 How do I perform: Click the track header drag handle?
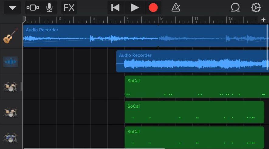[21, 86]
